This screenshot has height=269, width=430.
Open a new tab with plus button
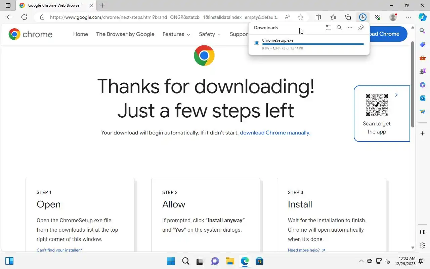point(102,5)
